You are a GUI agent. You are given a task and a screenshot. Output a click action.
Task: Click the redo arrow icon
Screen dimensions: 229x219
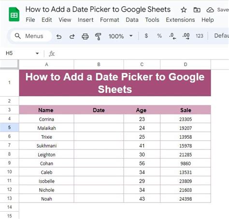[72, 36]
